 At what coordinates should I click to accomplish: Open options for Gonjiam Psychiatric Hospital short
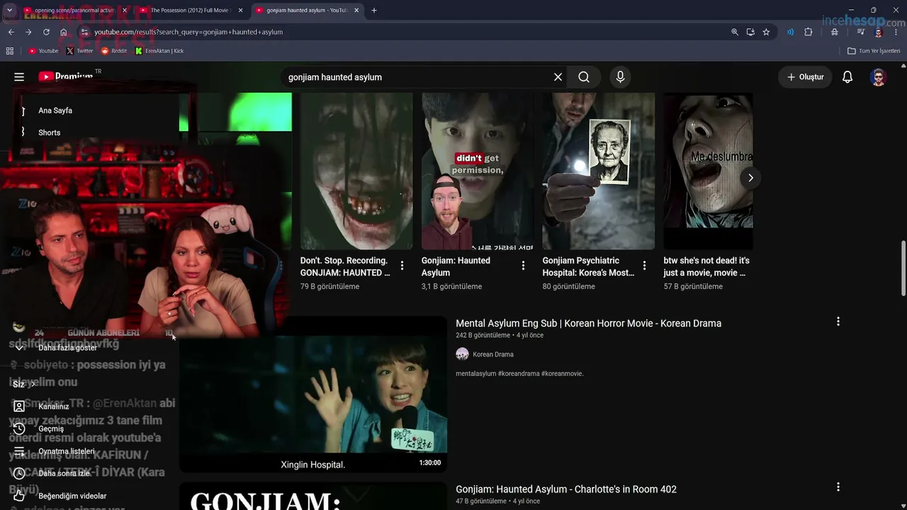click(645, 266)
